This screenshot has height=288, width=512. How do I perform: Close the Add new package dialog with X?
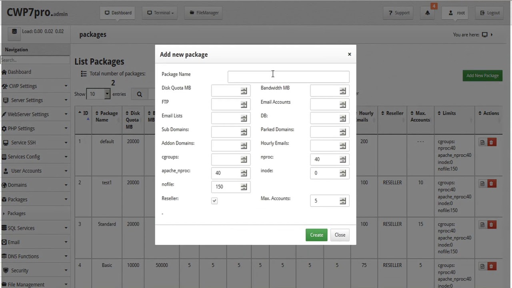(x=349, y=54)
